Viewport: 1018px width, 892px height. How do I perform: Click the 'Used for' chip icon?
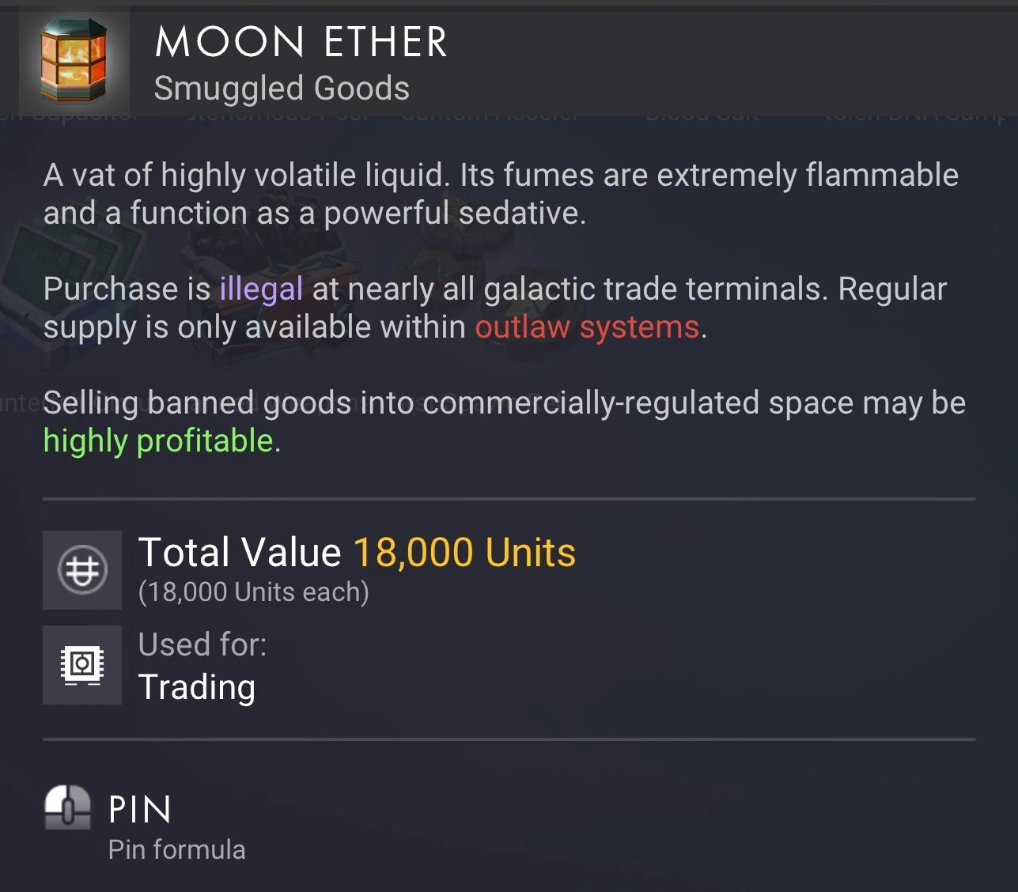82,664
